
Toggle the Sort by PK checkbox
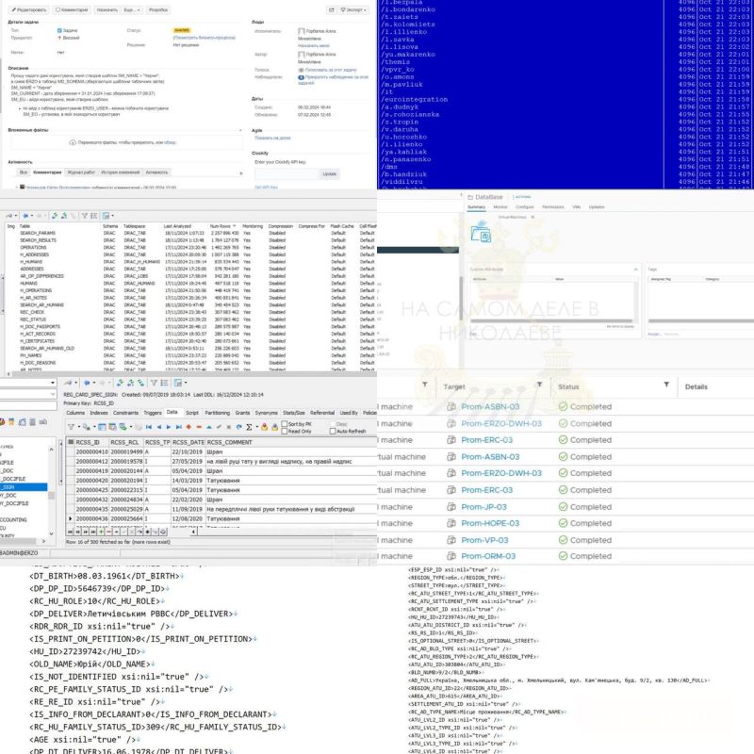pos(285,424)
